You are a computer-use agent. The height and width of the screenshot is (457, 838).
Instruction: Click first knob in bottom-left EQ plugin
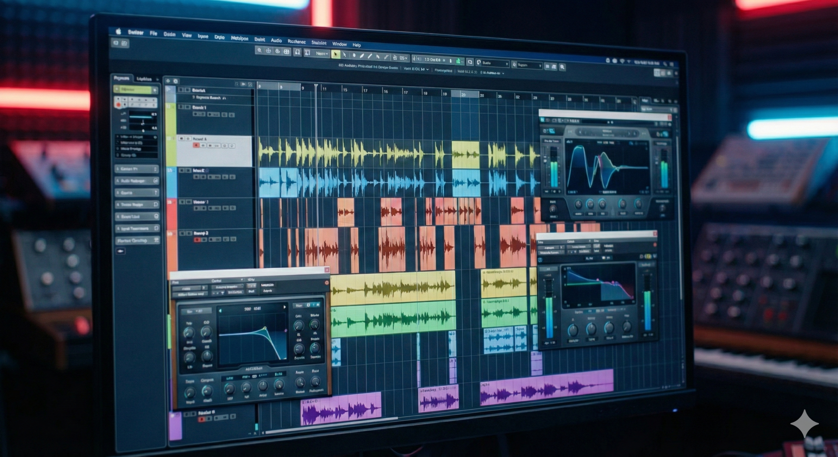pos(189,333)
